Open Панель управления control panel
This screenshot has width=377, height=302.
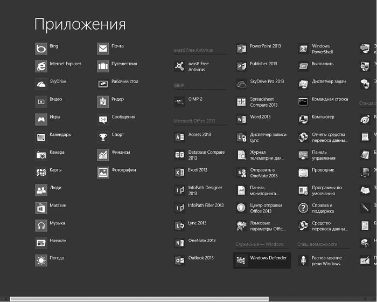point(303,155)
